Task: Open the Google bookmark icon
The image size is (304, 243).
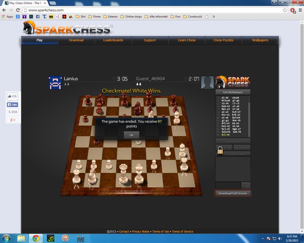Action: 18,17
